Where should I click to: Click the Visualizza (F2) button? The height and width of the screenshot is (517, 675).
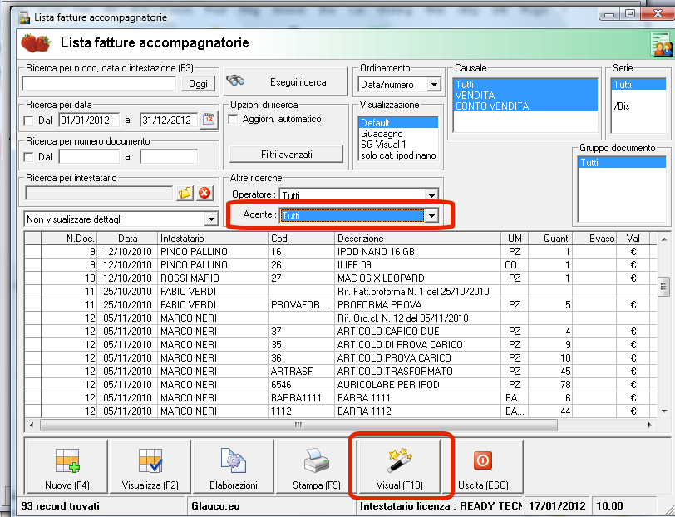pos(150,466)
